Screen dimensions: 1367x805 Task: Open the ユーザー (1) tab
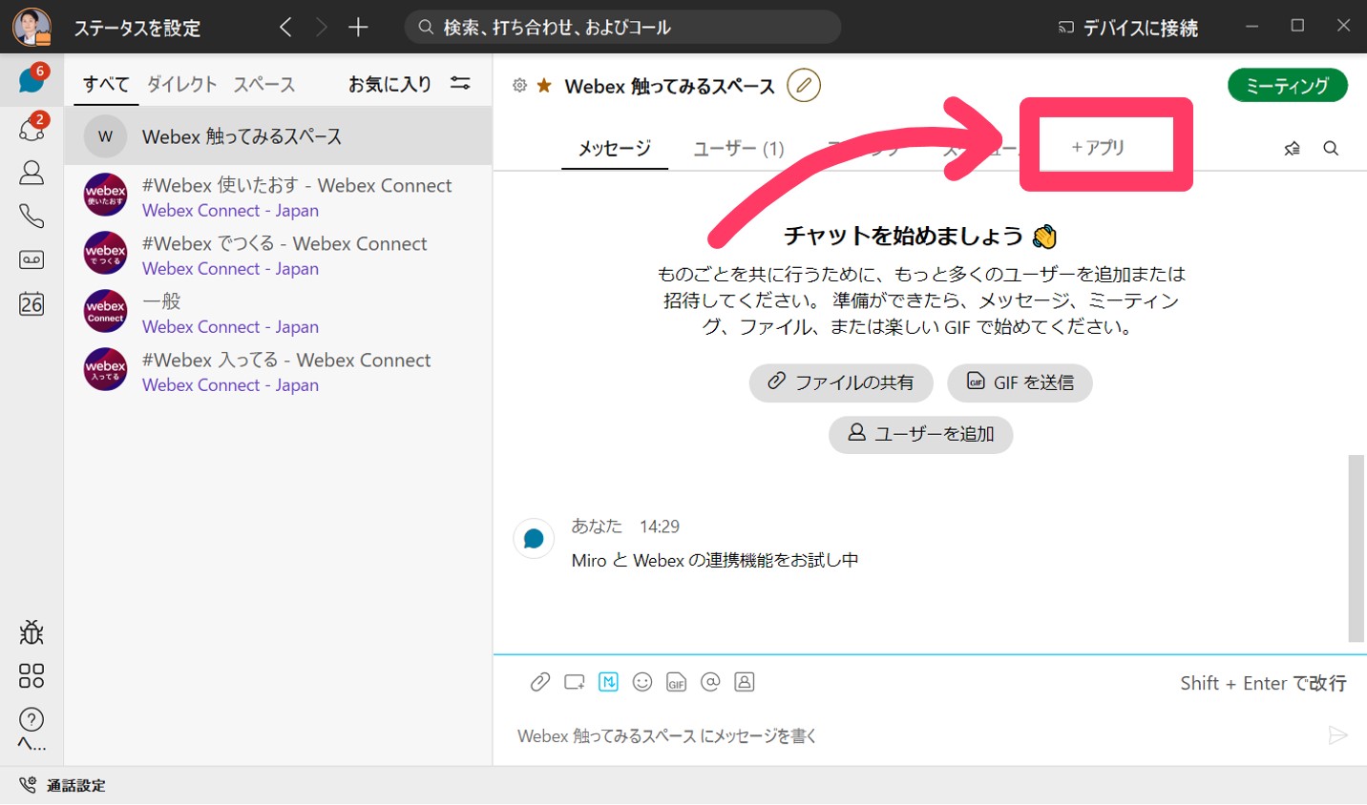click(736, 149)
